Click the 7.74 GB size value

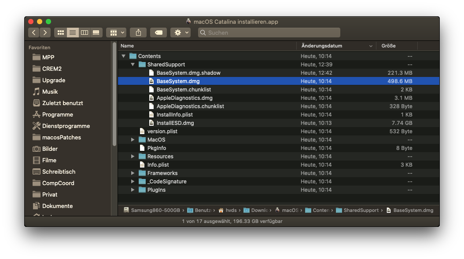[402, 123]
